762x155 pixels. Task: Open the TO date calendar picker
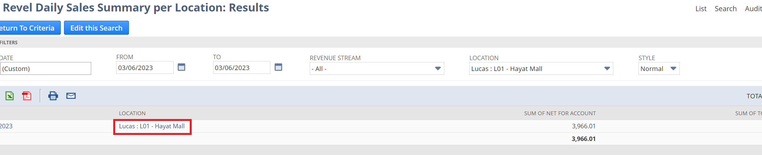point(278,67)
